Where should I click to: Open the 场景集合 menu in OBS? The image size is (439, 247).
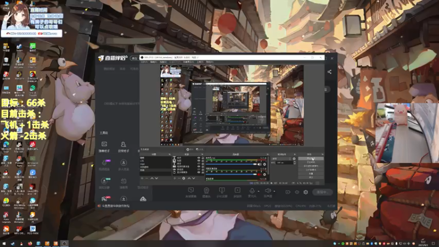189,62
